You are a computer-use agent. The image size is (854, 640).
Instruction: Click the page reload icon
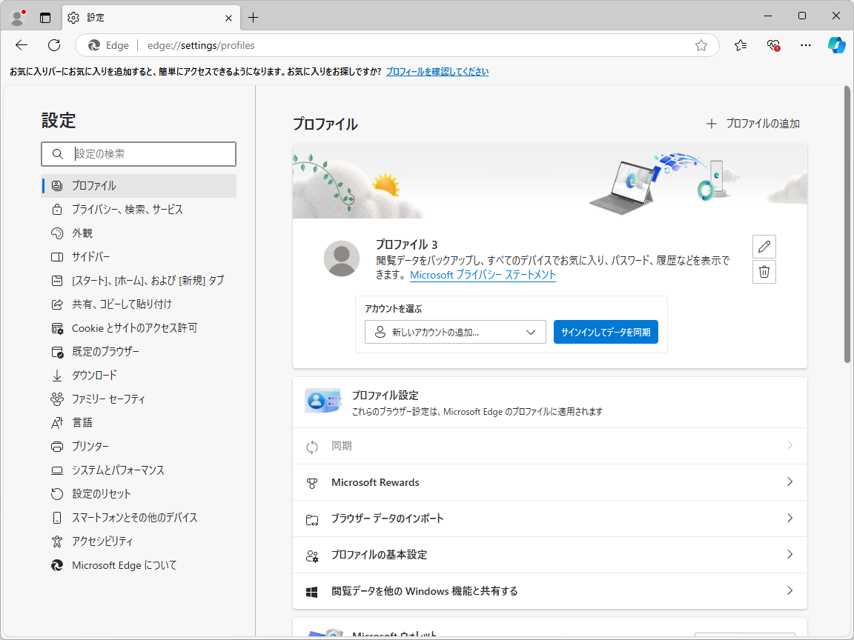point(53,45)
